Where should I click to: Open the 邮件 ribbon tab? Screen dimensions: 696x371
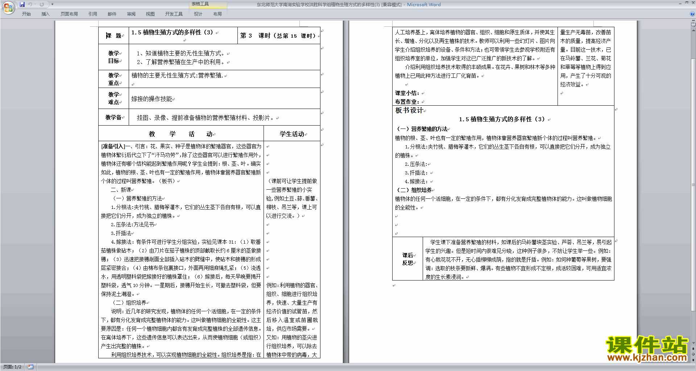point(112,14)
